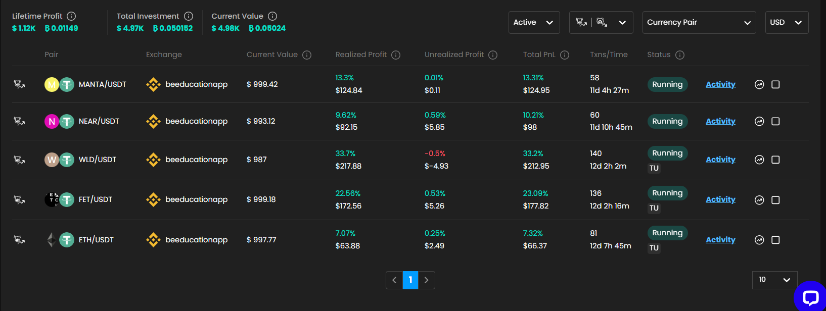Select the MANTA/USDT row checkbox
Screen dimensions: 826x311
tap(775, 85)
